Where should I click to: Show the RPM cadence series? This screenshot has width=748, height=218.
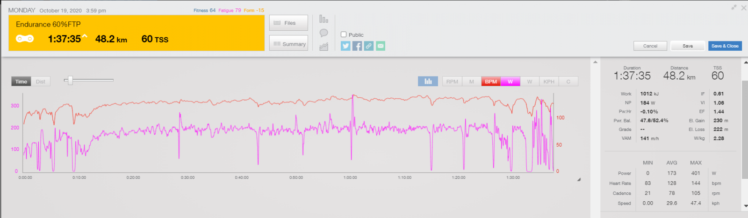click(x=452, y=82)
